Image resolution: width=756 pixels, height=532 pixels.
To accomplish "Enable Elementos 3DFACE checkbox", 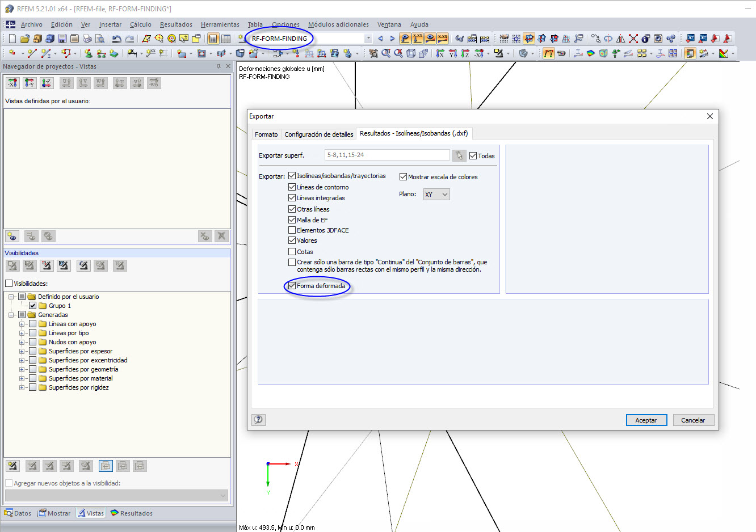I will coord(292,230).
